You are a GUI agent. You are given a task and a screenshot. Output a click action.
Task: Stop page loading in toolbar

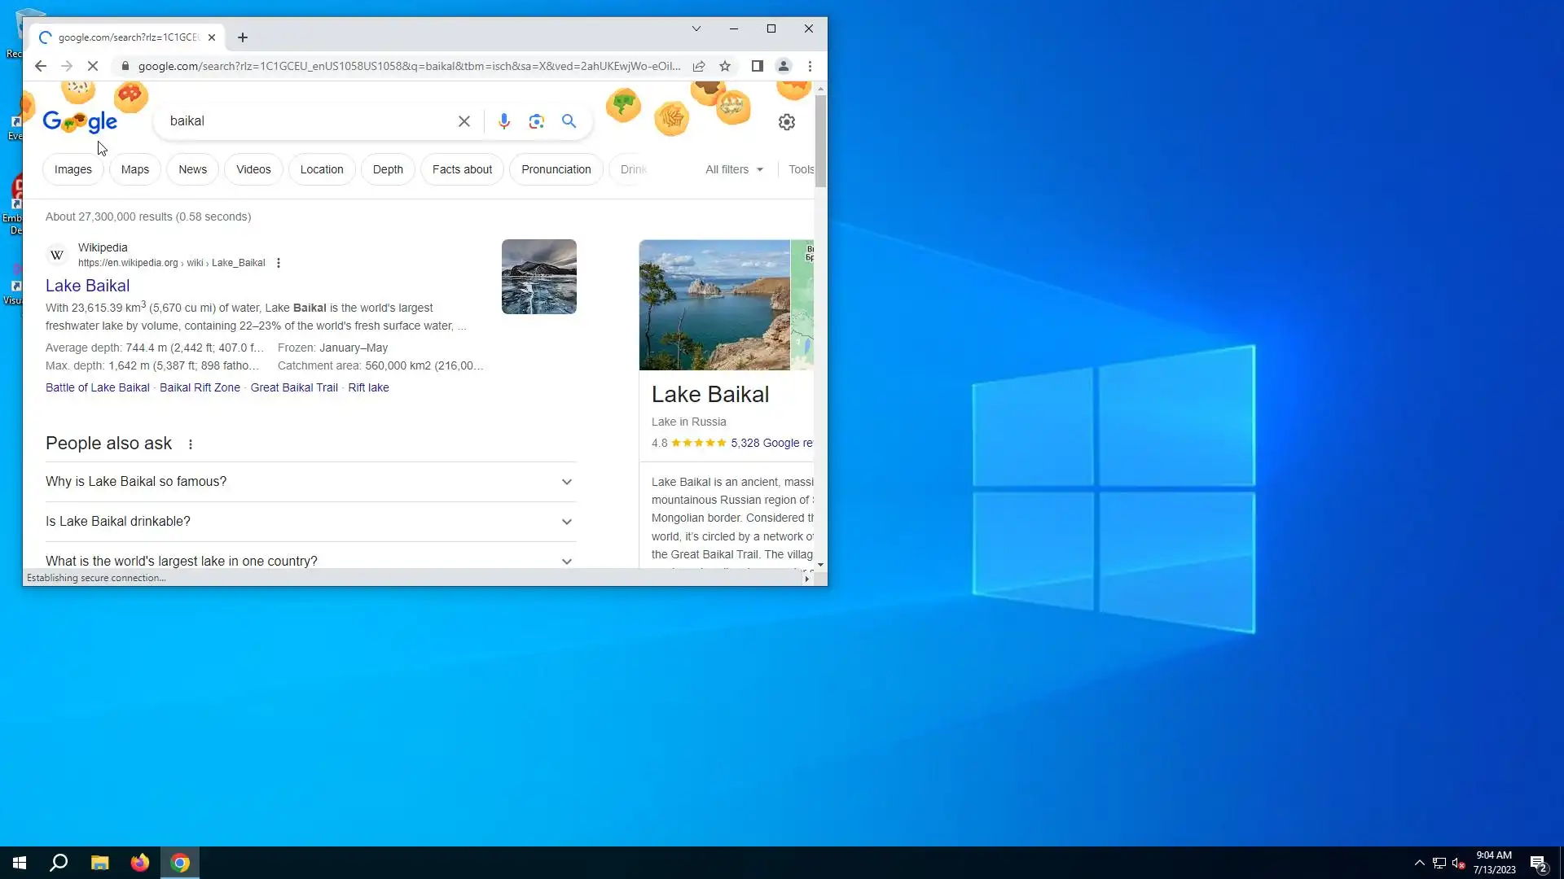[93, 66]
